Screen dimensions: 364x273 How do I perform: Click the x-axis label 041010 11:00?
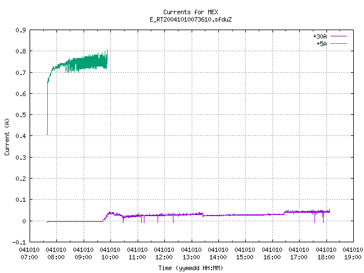pyautogui.click(x=137, y=253)
